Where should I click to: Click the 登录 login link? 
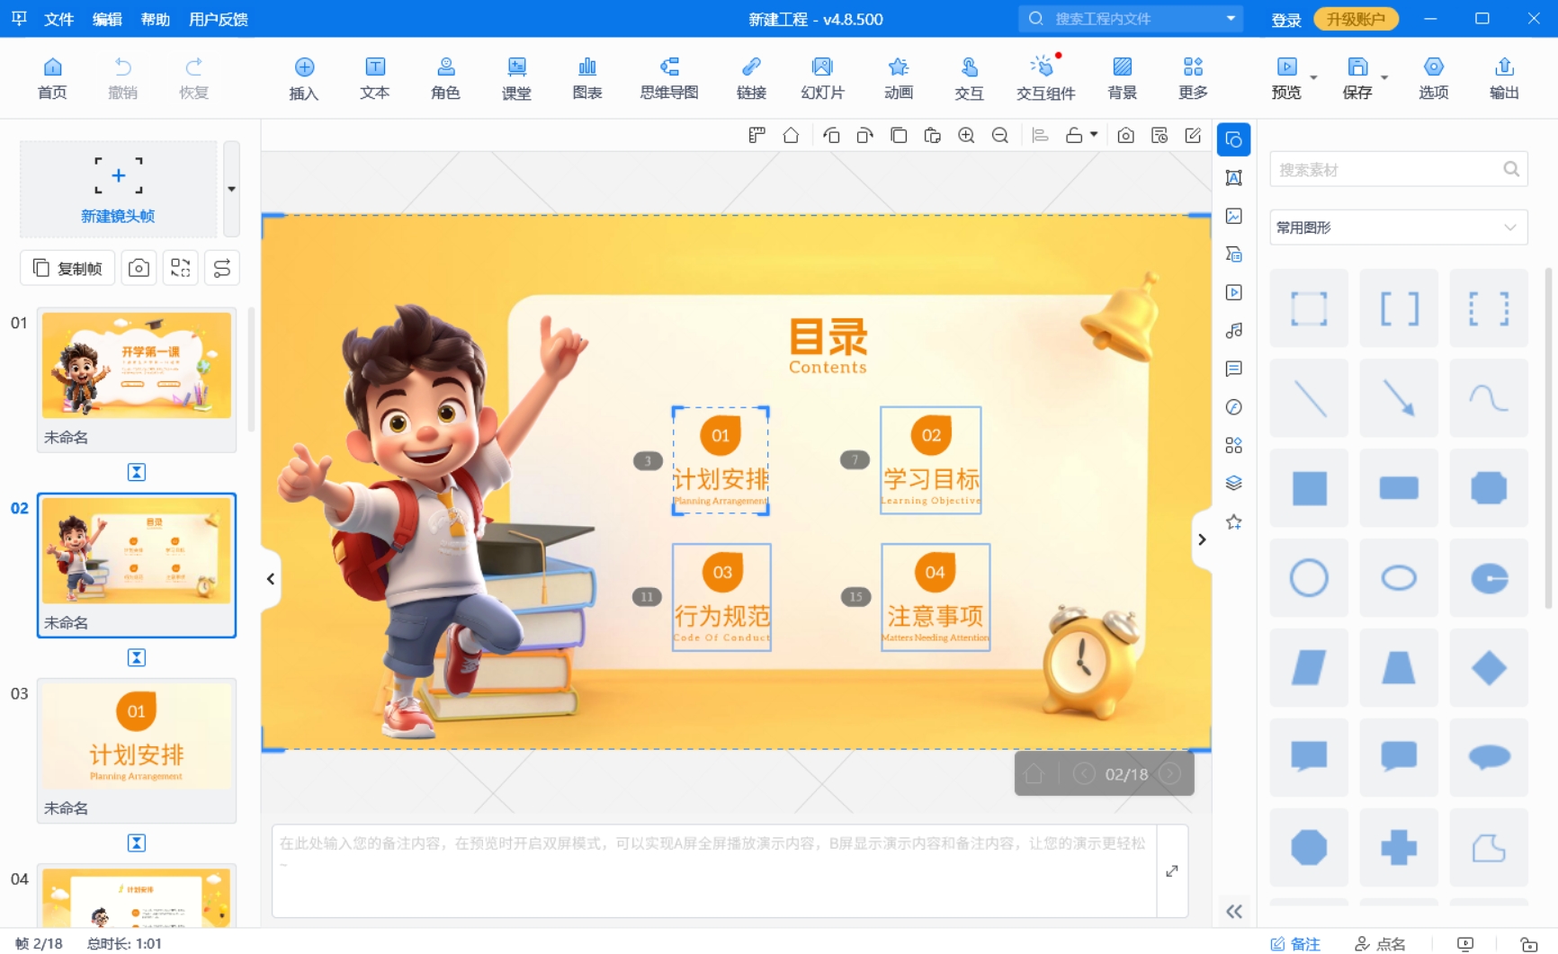pos(1285,20)
